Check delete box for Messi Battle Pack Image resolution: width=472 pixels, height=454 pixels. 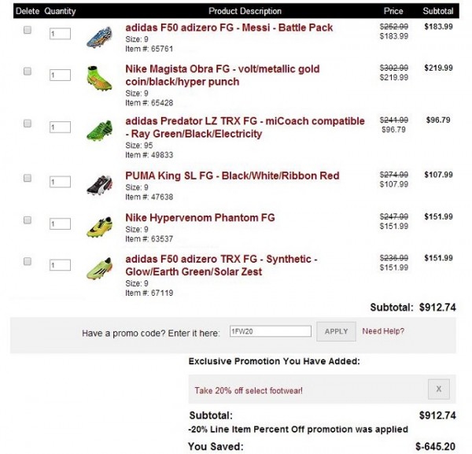click(28, 30)
